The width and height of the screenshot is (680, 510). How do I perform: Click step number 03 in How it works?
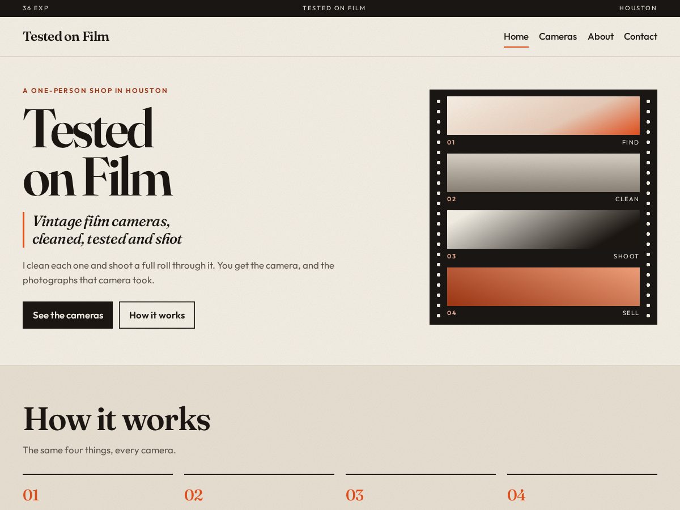click(x=355, y=495)
